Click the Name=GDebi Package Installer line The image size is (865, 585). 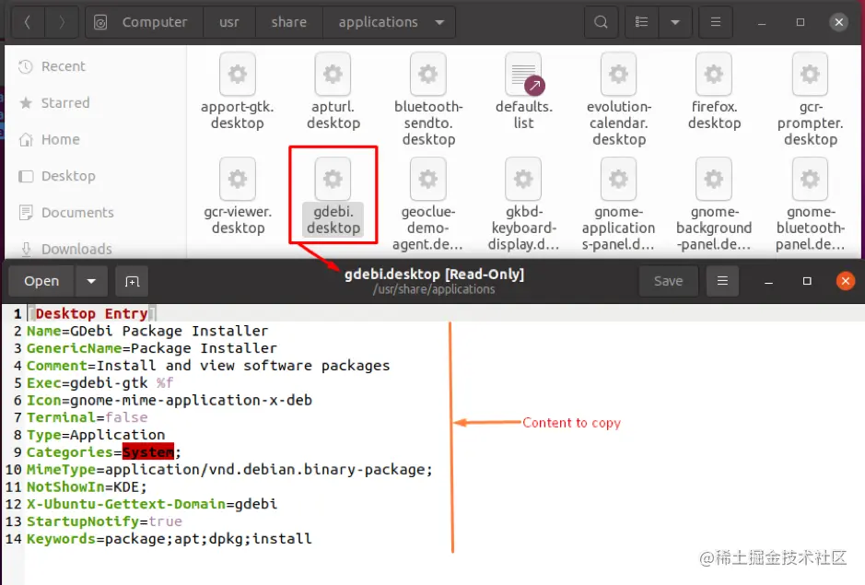coord(147,331)
